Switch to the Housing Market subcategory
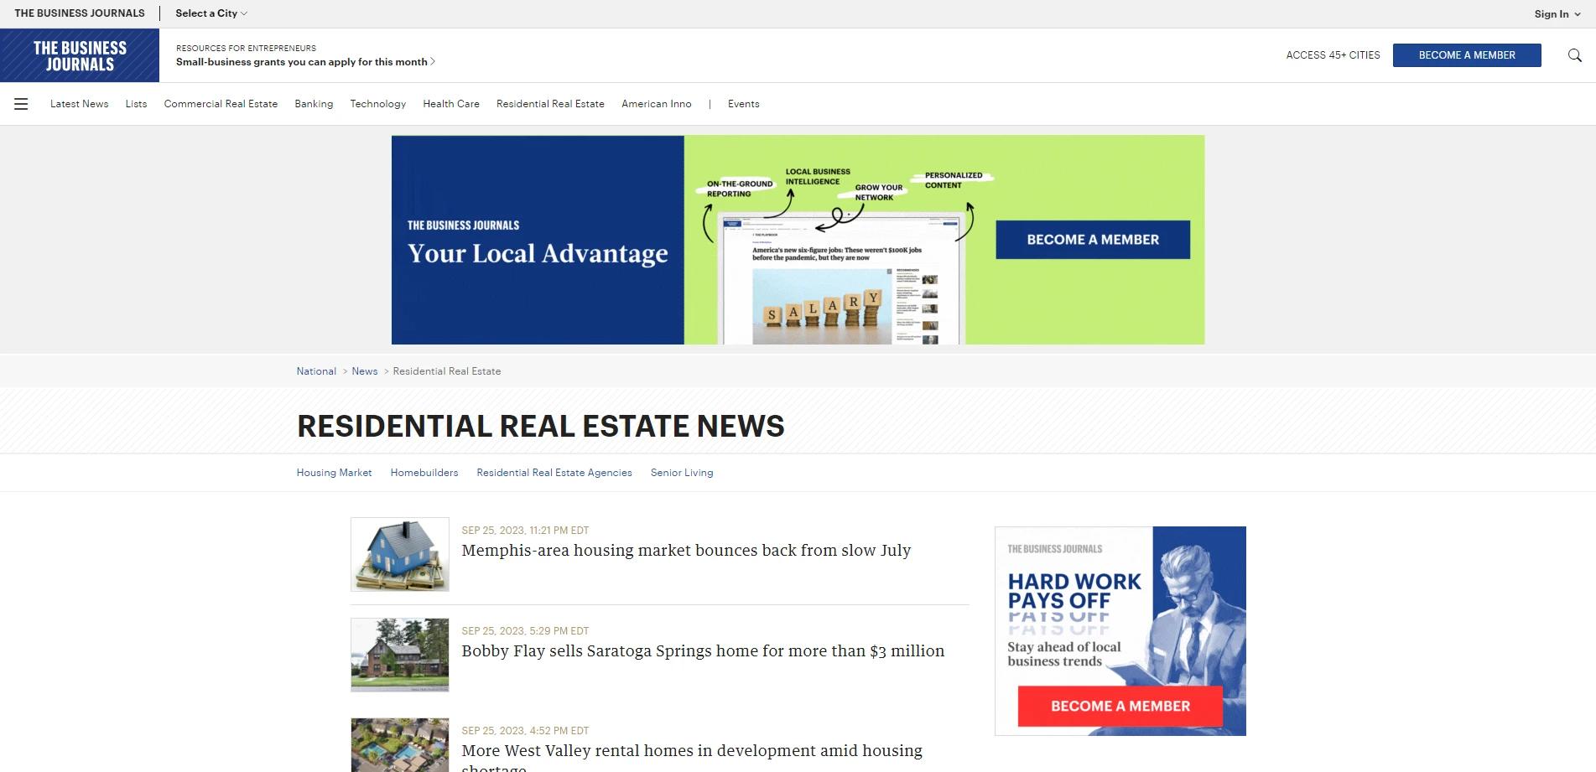 334,473
